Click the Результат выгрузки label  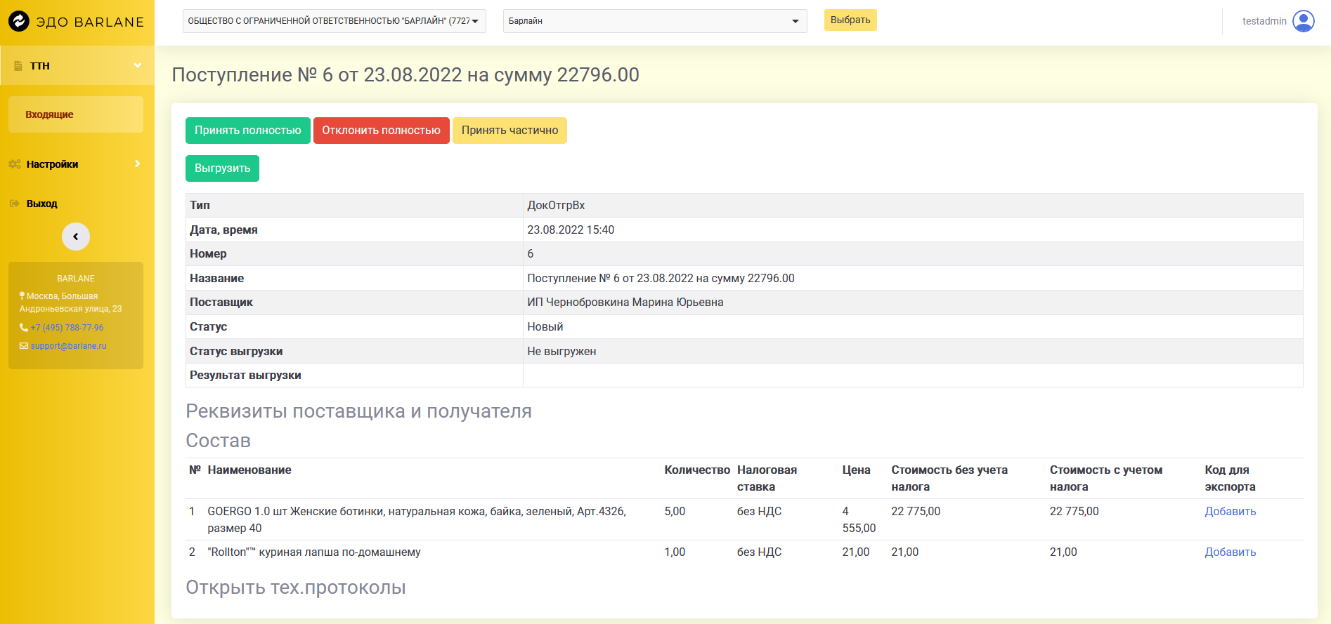point(245,376)
